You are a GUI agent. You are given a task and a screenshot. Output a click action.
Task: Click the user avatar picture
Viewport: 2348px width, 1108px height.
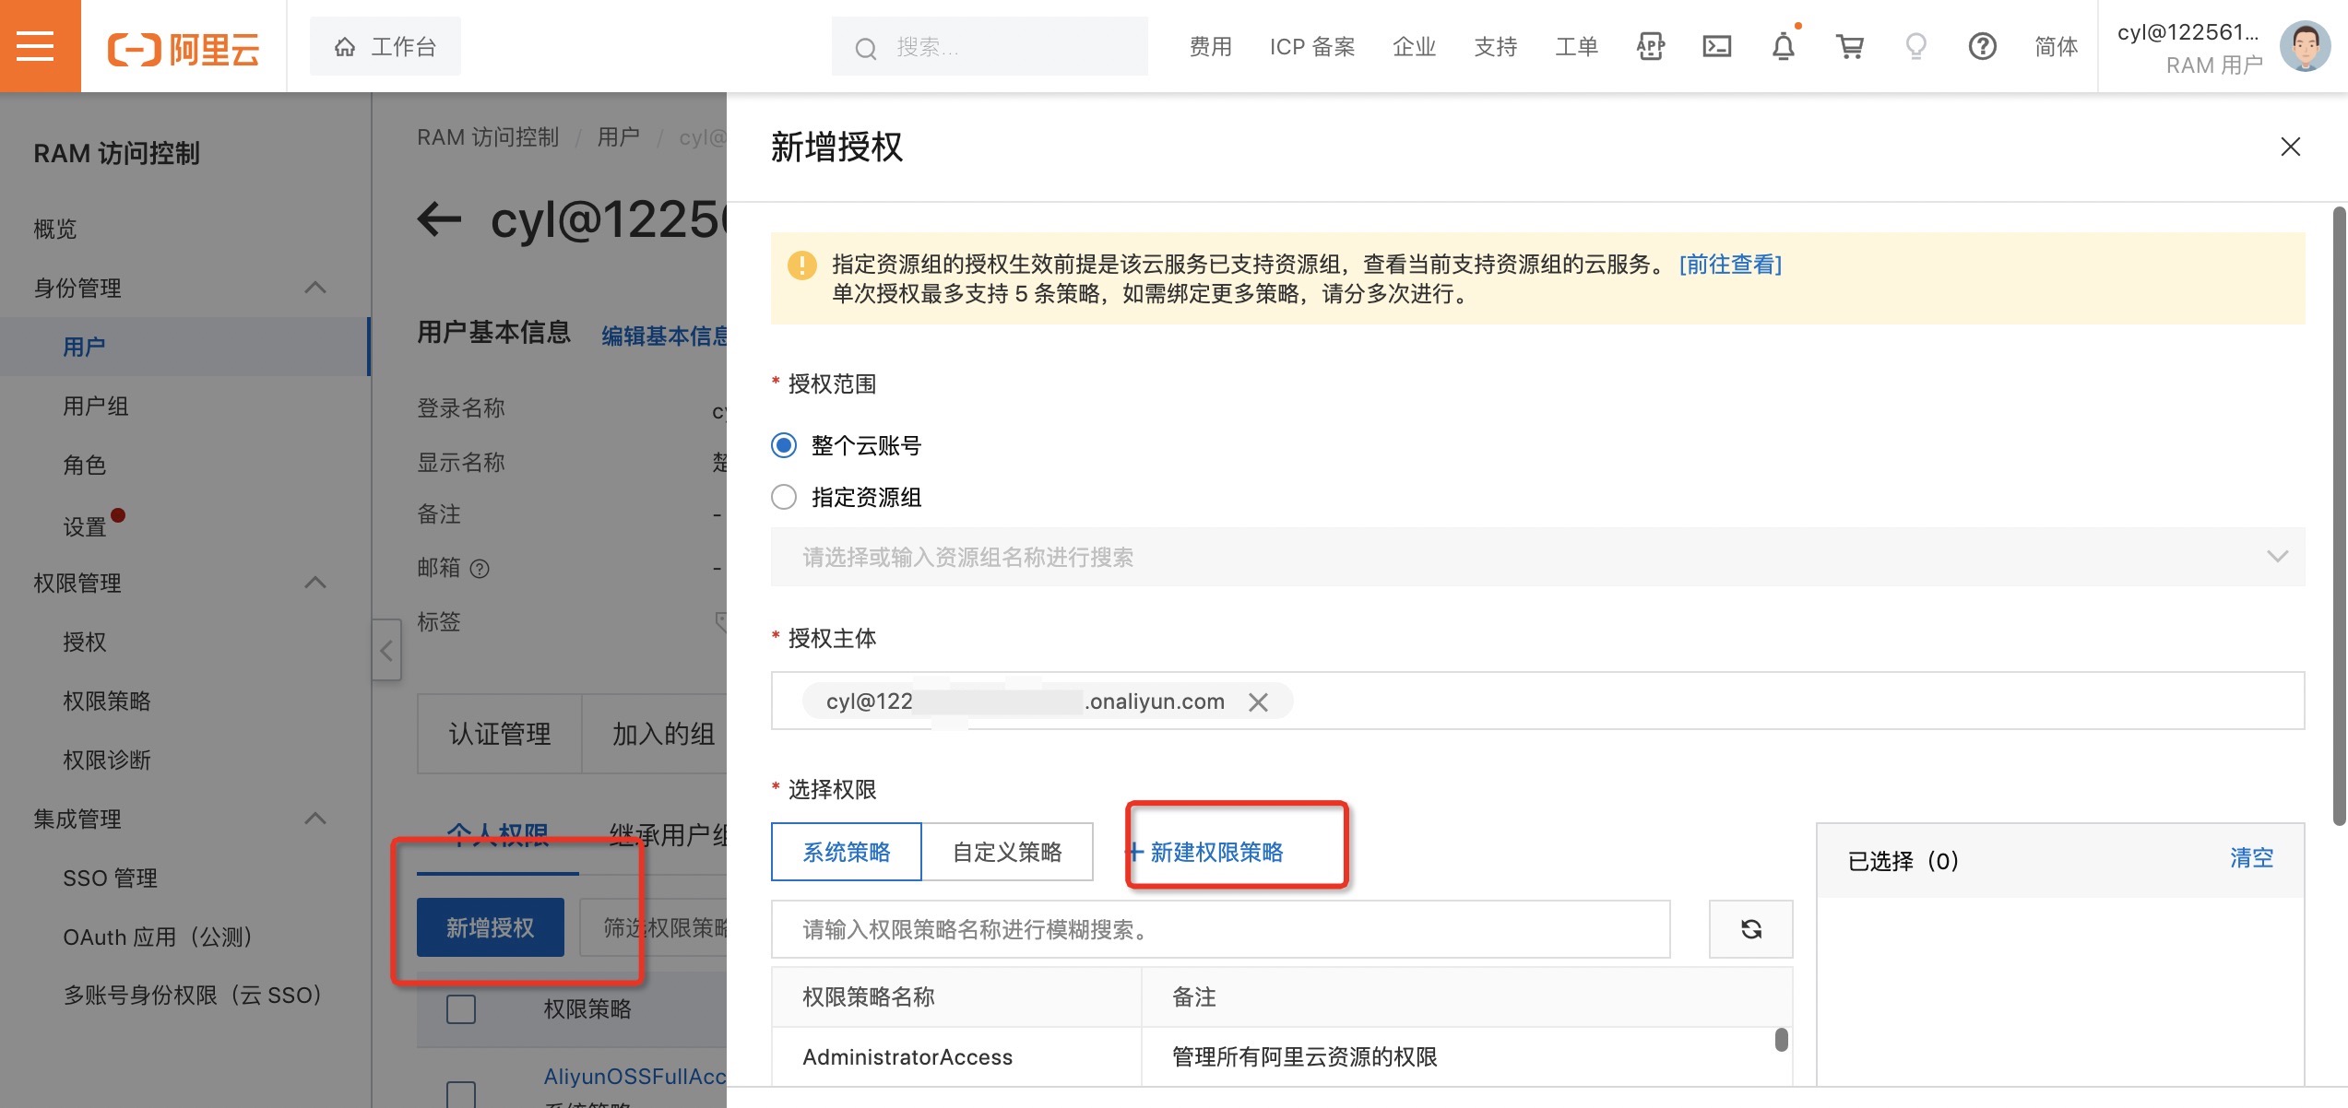2305,46
